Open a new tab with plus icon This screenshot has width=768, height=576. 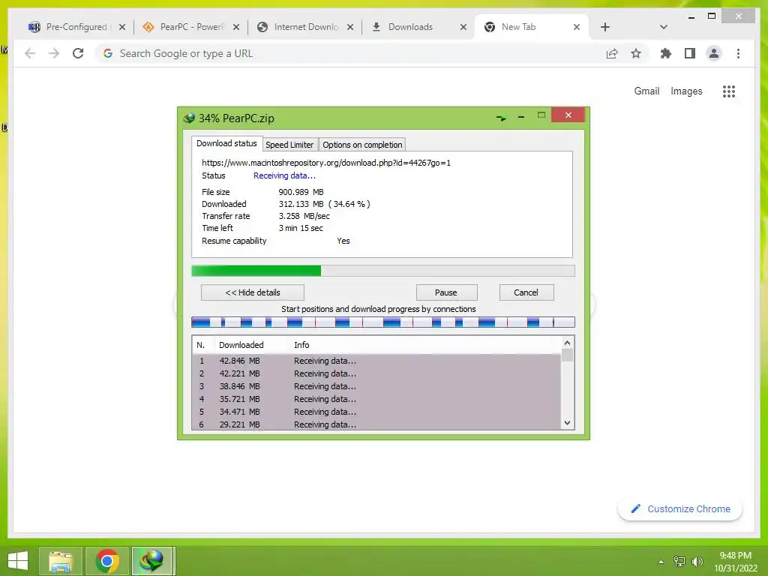(x=605, y=27)
